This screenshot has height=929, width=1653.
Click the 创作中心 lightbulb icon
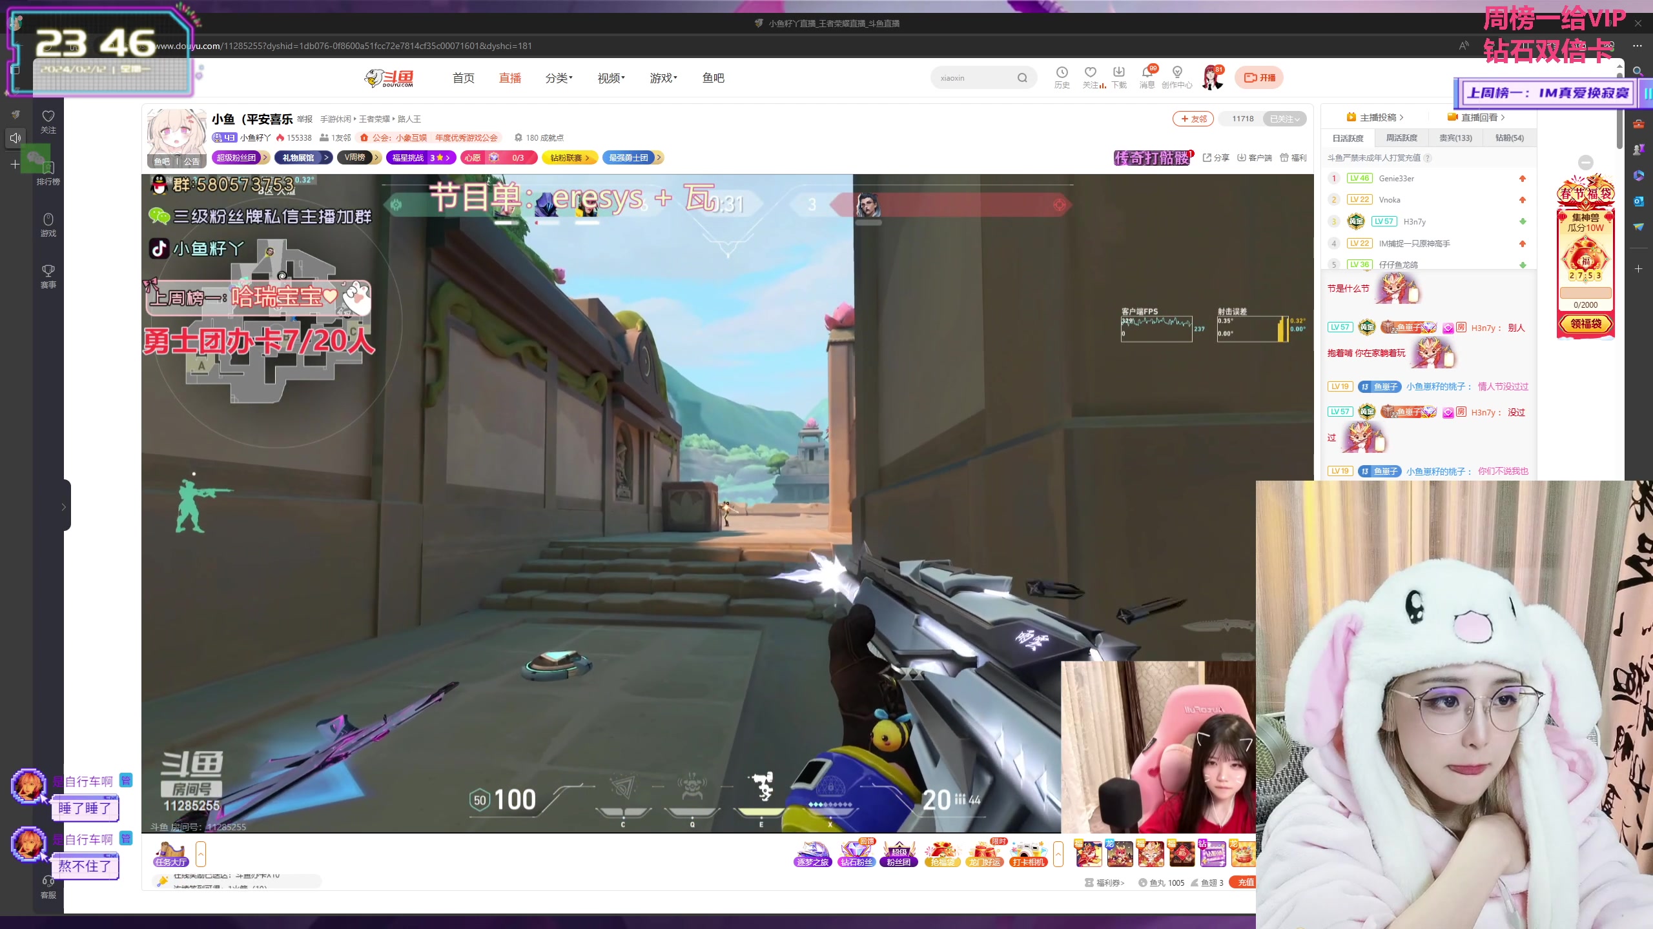1176,73
